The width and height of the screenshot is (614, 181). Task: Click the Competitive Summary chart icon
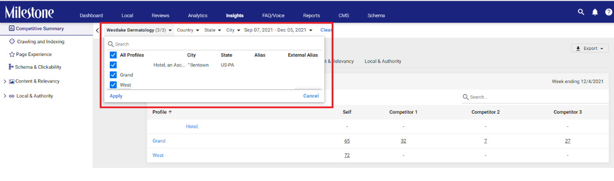click(12, 28)
